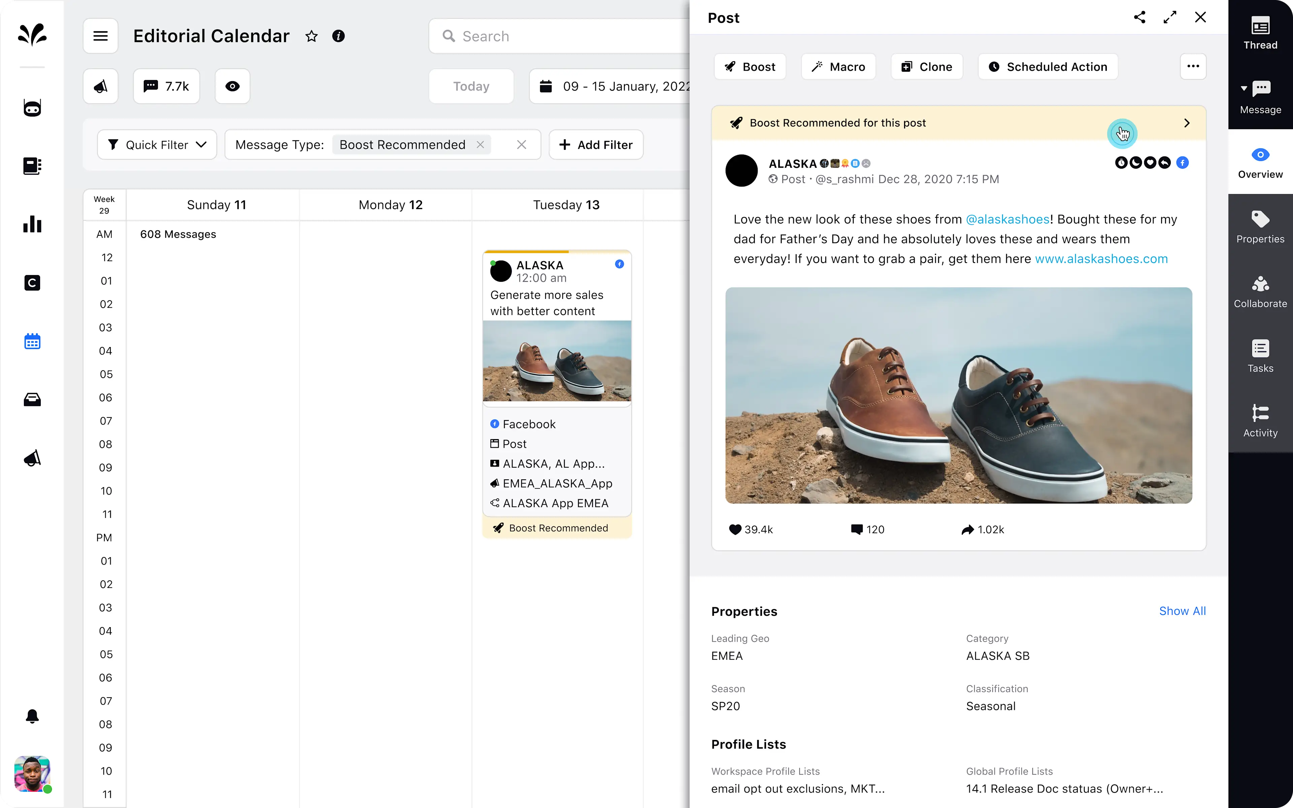Share the post using the share icon
This screenshot has height=808, width=1293.
(x=1139, y=17)
